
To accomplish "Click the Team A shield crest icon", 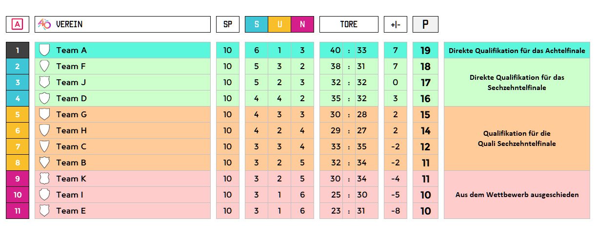I will pyautogui.click(x=44, y=50).
